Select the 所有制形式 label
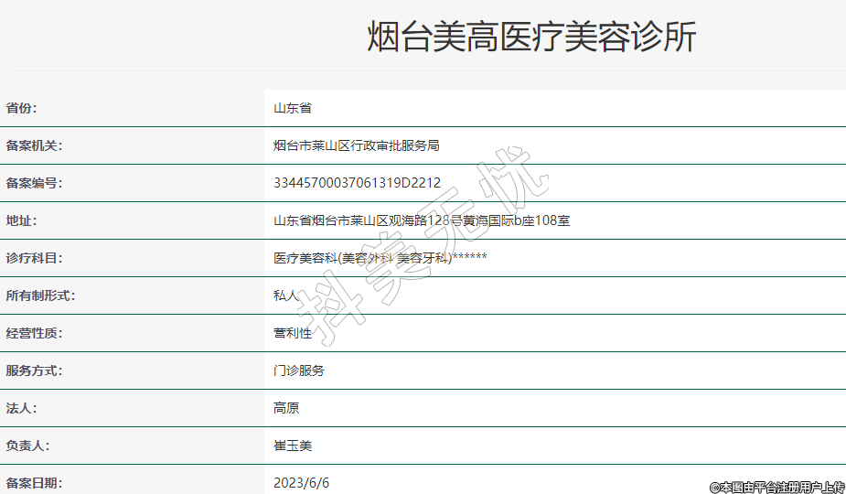The height and width of the screenshot is (494, 846). 40,295
